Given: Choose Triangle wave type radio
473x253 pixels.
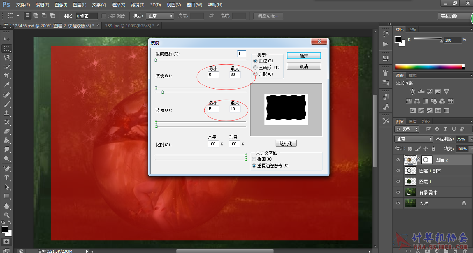Looking at the screenshot, I should 255,67.
